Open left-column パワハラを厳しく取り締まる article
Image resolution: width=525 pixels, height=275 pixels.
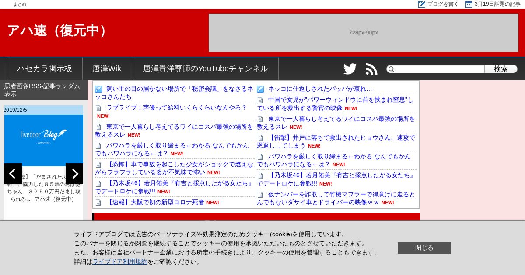pos(171,149)
